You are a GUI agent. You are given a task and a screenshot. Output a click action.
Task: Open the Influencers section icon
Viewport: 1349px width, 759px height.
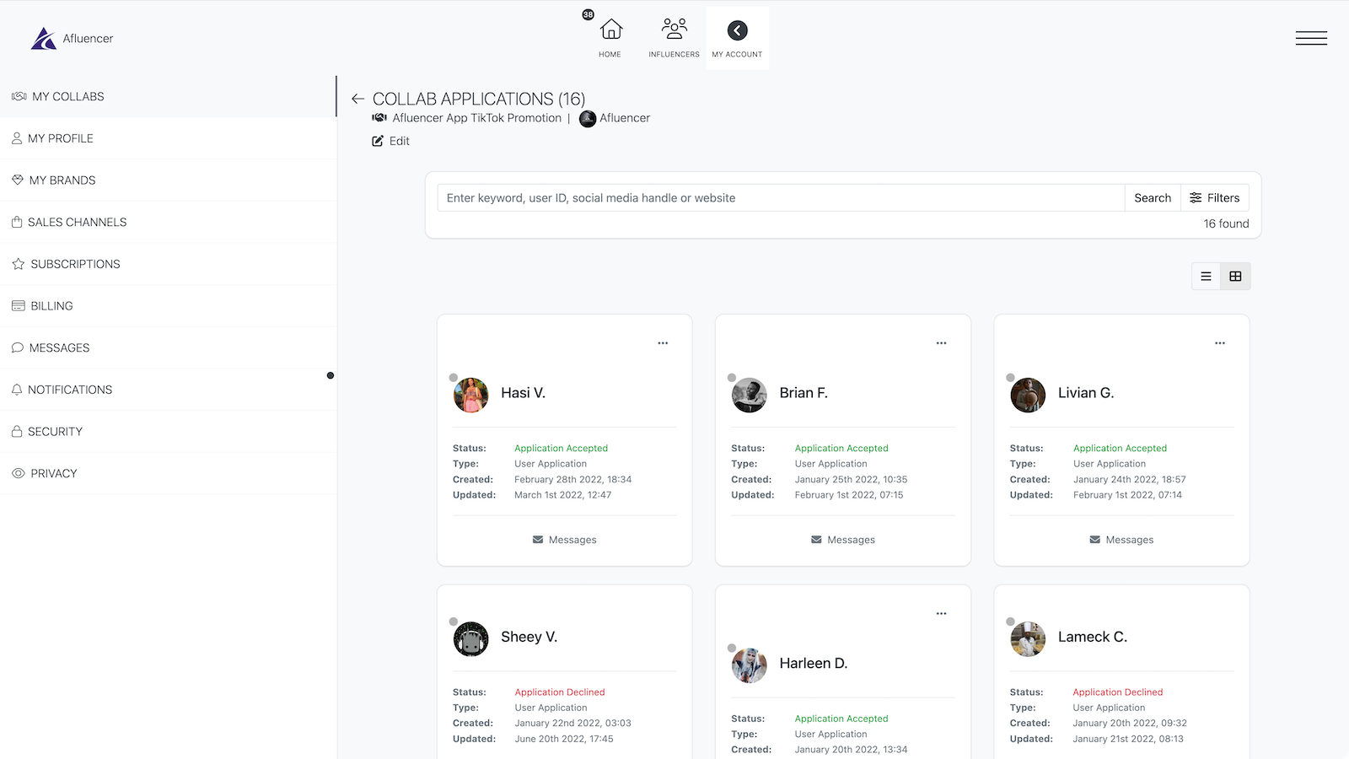tap(674, 29)
